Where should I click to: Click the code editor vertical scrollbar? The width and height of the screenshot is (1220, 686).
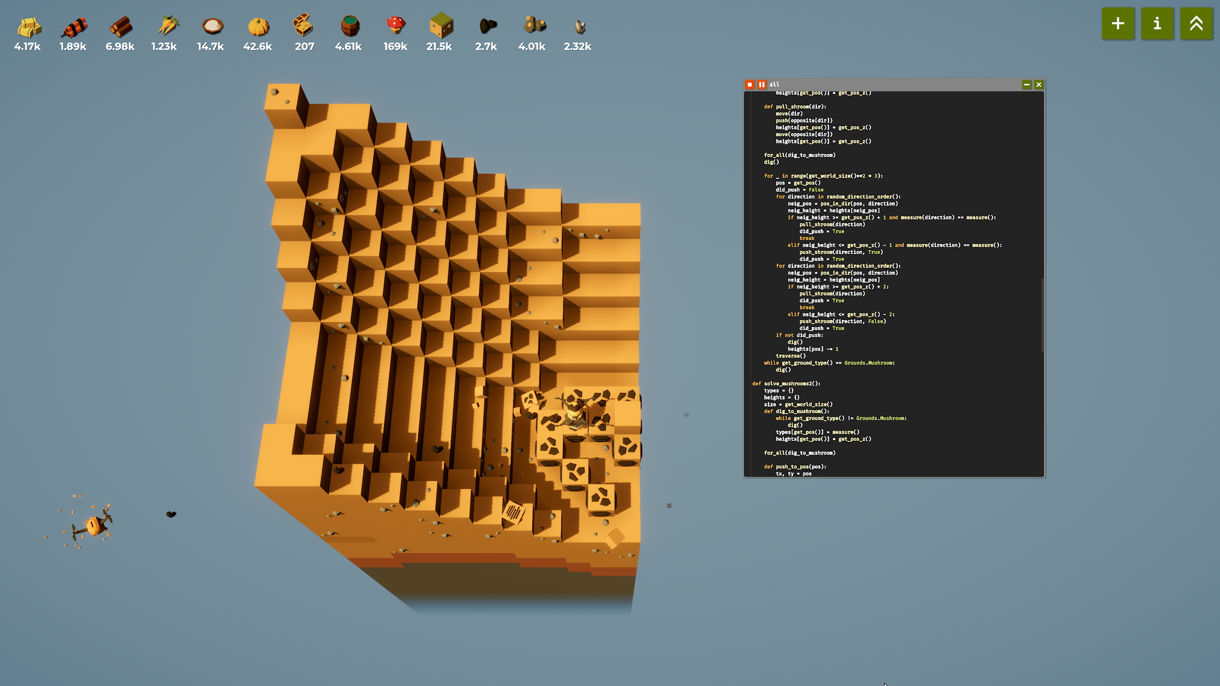pyautogui.click(x=1042, y=314)
